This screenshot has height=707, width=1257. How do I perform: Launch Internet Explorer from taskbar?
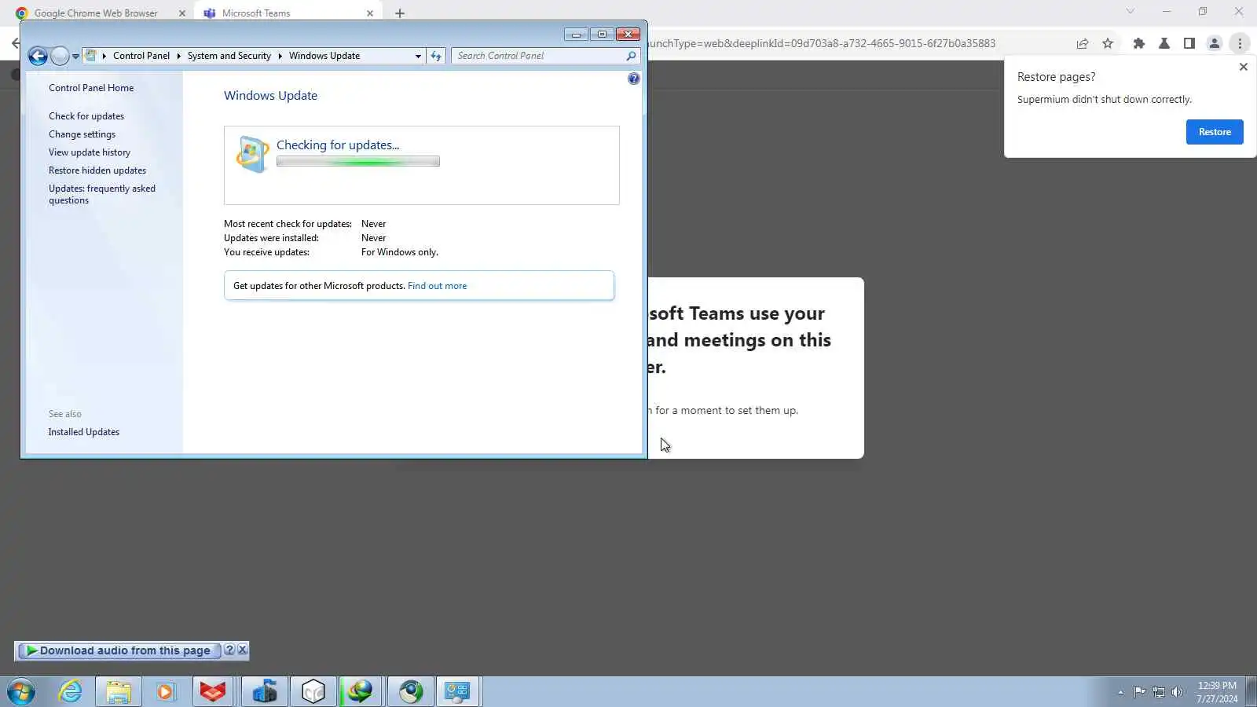point(71,692)
